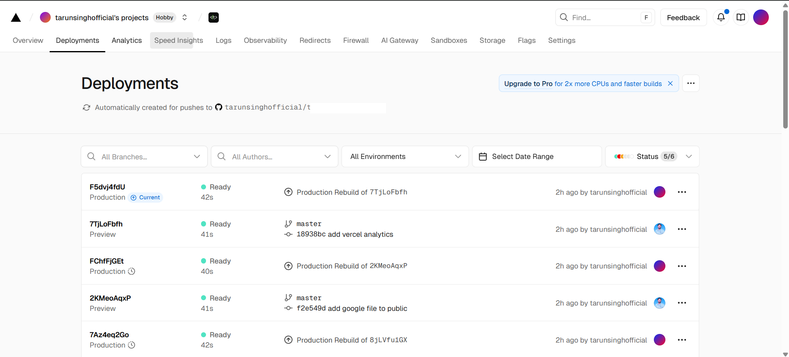Open the Flags tab

point(527,40)
